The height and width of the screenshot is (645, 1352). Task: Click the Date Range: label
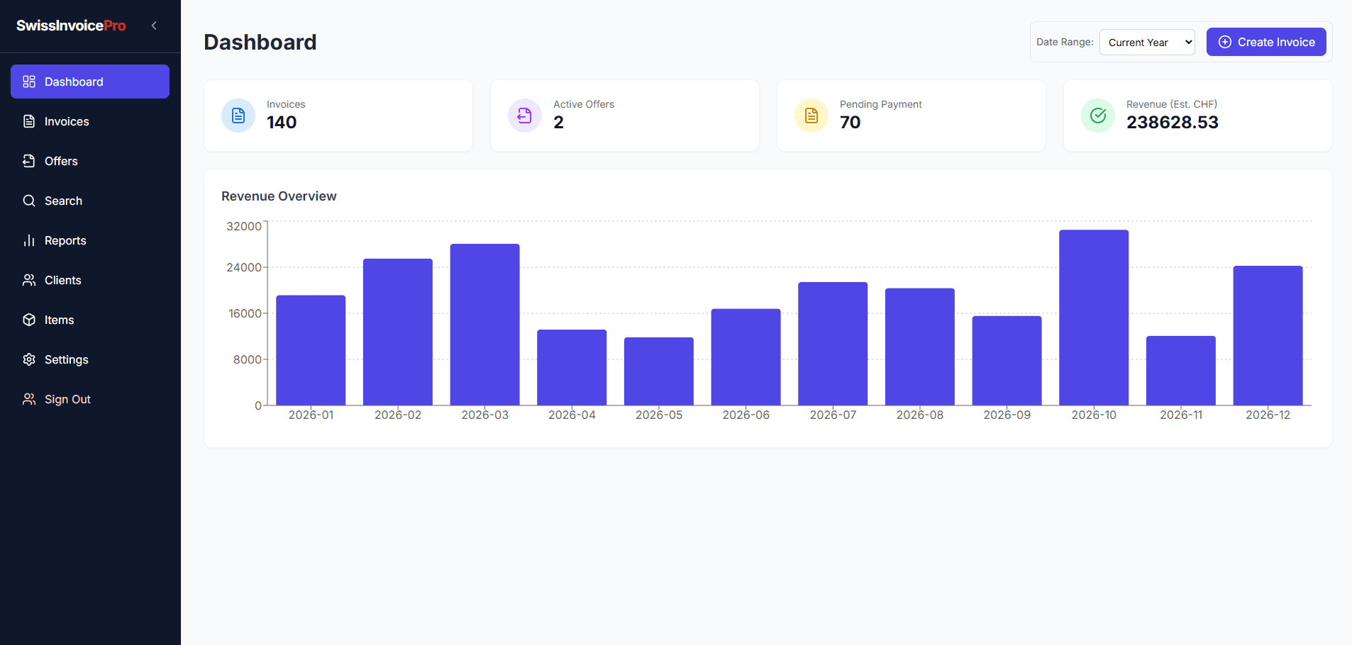1065,42
